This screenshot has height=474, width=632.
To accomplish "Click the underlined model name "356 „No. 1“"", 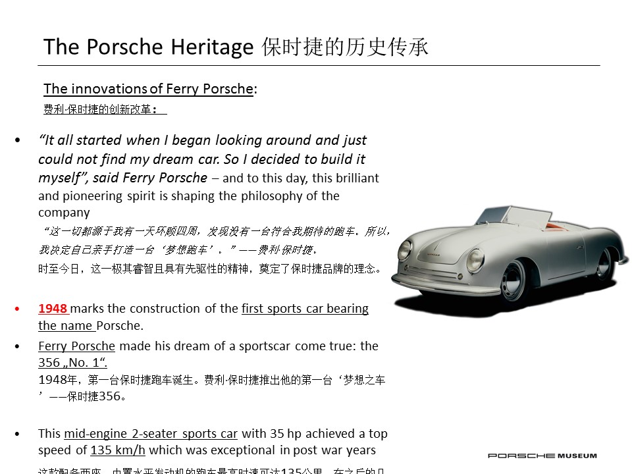I will point(72,363).
